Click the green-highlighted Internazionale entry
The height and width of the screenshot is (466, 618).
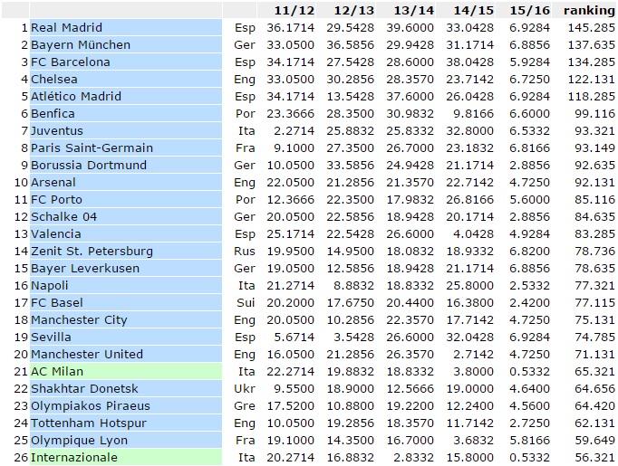point(73,458)
